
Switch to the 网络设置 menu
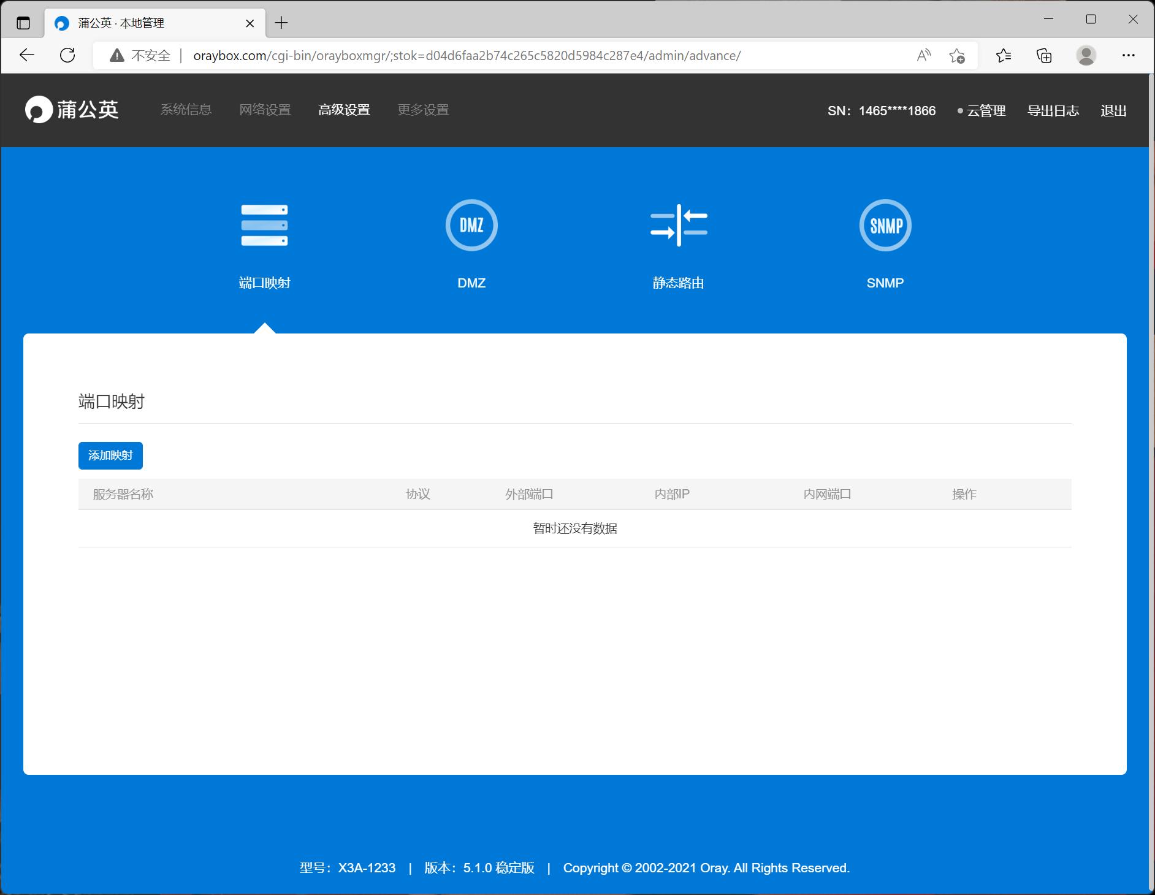point(265,110)
